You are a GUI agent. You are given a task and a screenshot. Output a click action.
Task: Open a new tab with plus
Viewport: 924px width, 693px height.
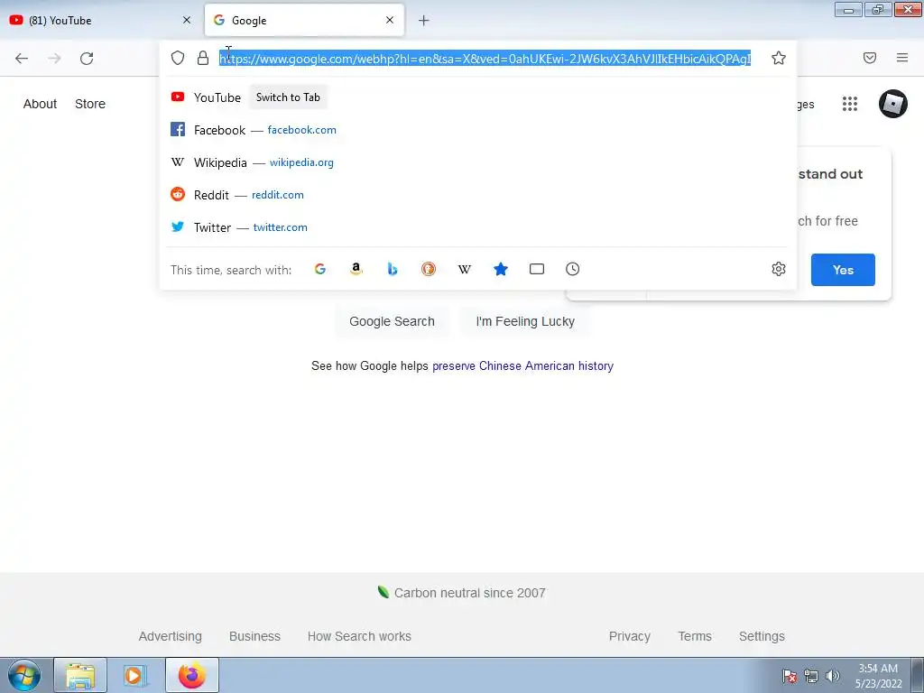tap(424, 21)
